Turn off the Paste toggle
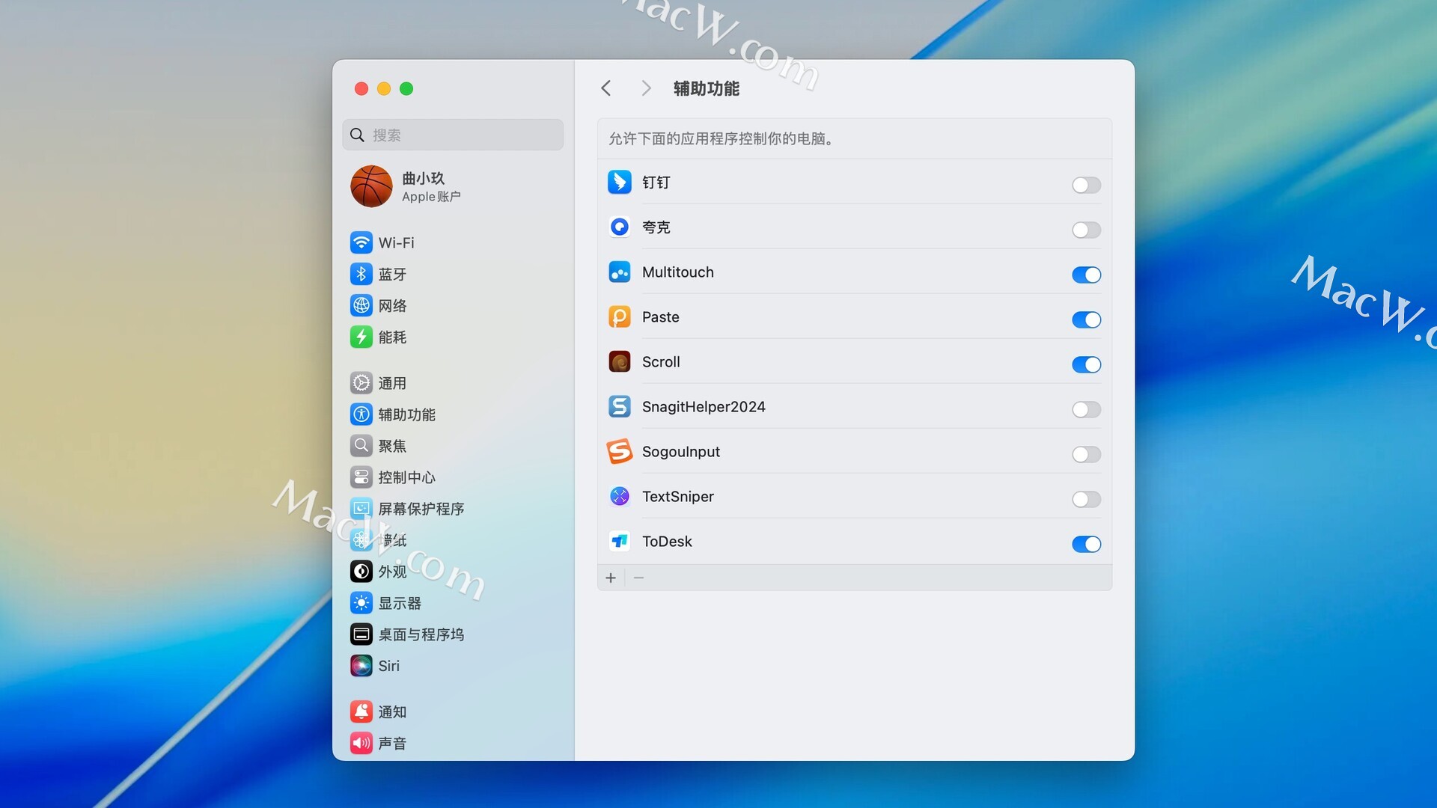 1086,319
